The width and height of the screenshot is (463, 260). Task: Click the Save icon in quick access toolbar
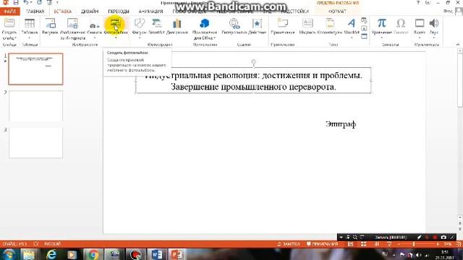16,2
